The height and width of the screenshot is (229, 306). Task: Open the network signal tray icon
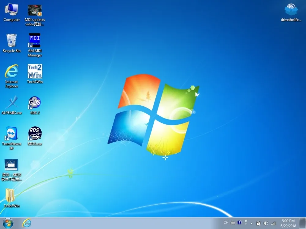tap(273, 224)
